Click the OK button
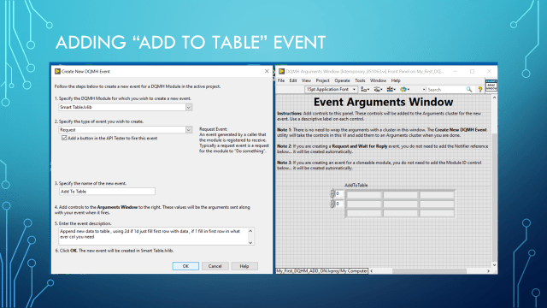The image size is (547, 308). (185, 266)
